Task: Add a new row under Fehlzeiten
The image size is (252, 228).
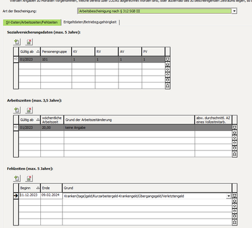Action: pos(16,178)
